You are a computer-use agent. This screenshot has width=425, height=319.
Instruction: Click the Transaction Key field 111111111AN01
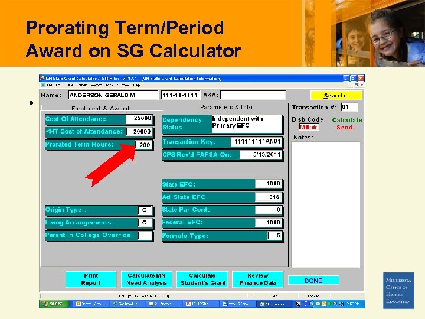click(256, 142)
